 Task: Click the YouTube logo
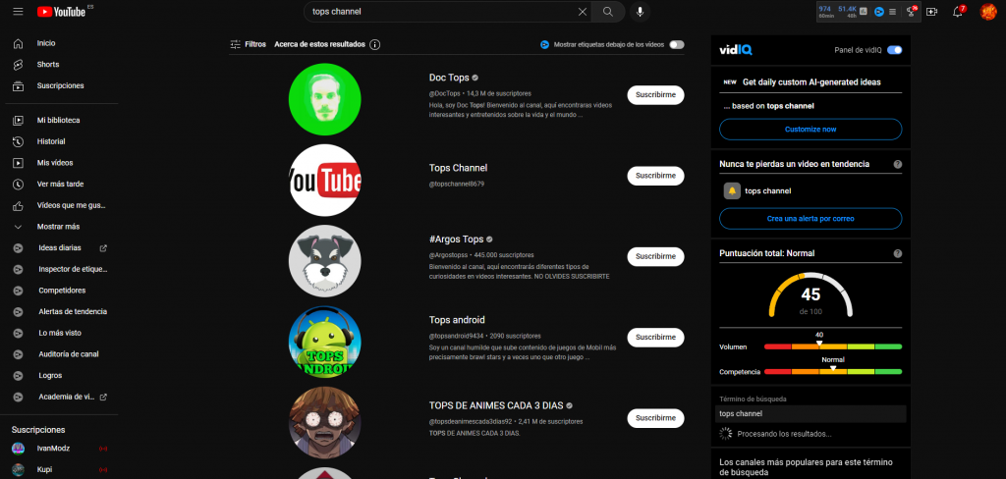pyautogui.click(x=64, y=12)
